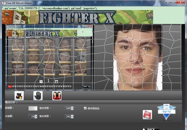Viewport: 187px width, 130px height.
Task: Click the 网格数 field showing 10
Action: (31, 108)
